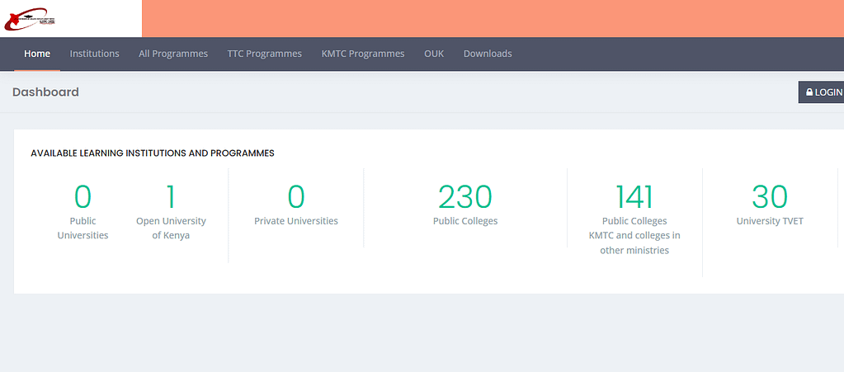
Task: Open the All Programmes page
Action: 173,54
